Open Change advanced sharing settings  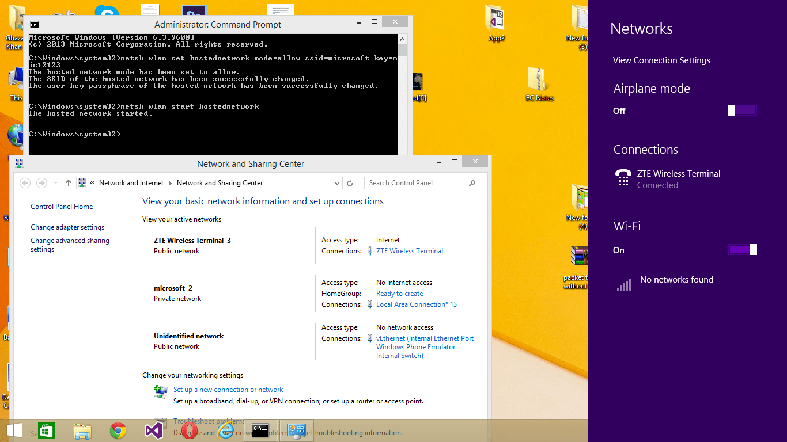(x=70, y=245)
